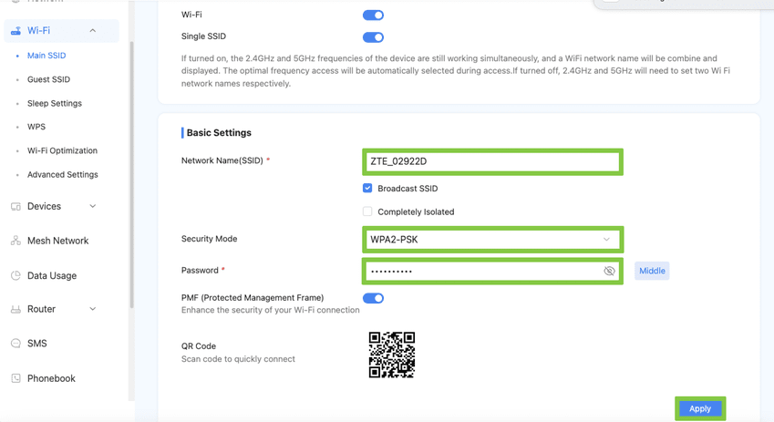Go to Wi-Fi Optimization settings
Screen dimensions: 774x422
click(x=62, y=150)
